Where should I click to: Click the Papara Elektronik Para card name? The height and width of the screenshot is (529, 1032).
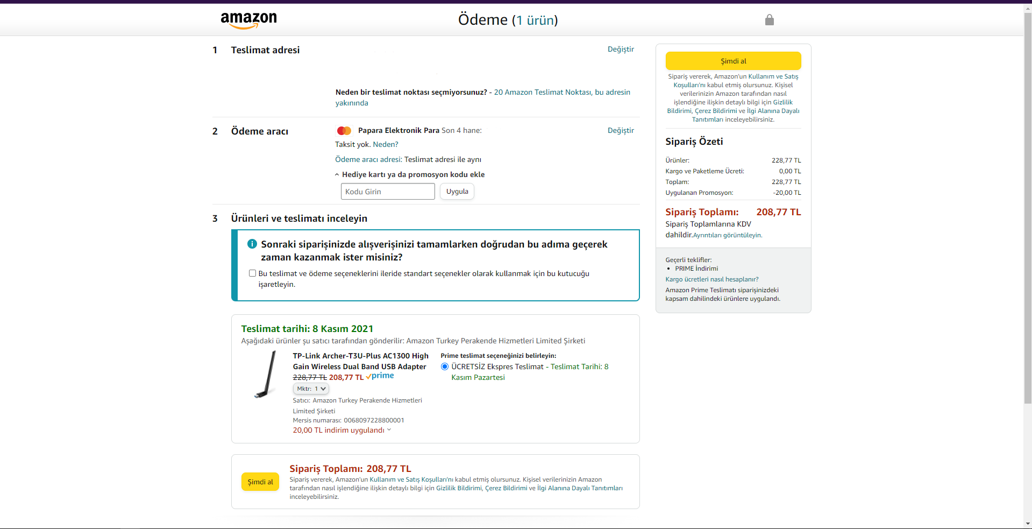point(398,131)
